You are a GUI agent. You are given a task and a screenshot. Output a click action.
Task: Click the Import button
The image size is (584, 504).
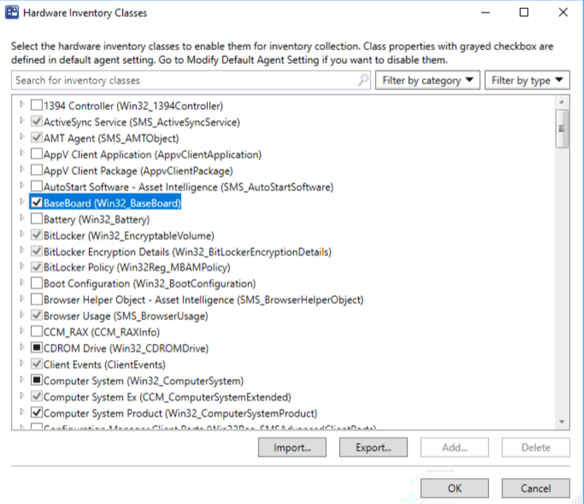[292, 447]
